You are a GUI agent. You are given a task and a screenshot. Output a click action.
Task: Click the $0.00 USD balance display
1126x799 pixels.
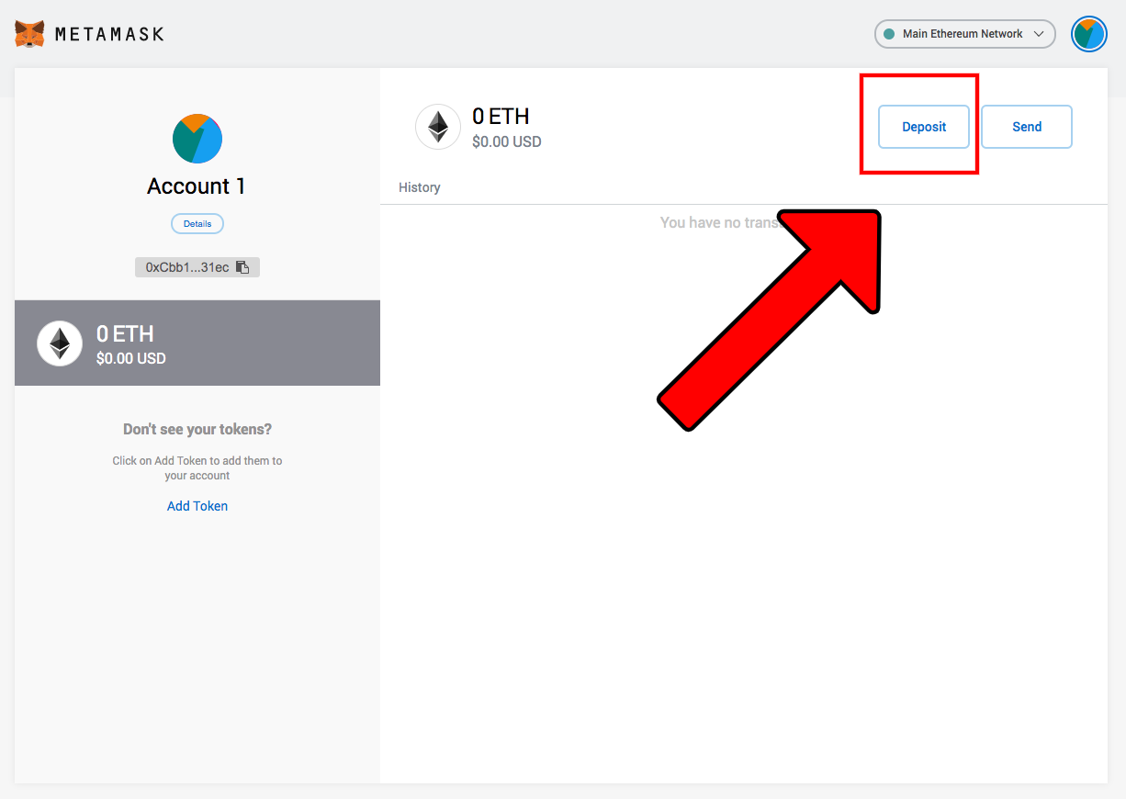pyautogui.click(x=506, y=141)
